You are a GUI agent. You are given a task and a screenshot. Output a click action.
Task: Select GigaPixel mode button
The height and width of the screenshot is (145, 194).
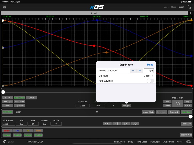click(20, 106)
